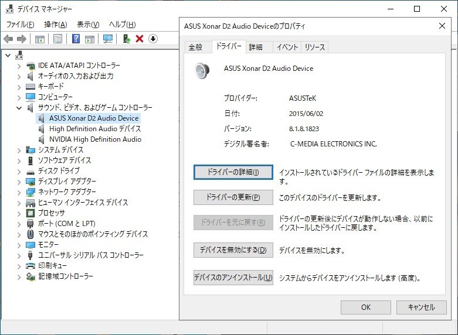
Task: Click the キーボード keyboard icon
Action: [x=30, y=87]
